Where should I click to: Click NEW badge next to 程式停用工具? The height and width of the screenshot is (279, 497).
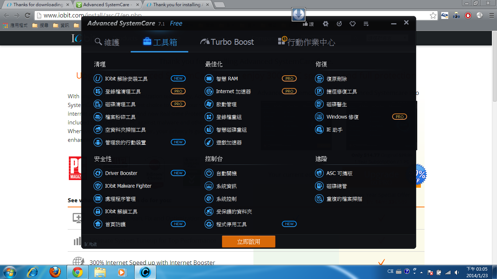(x=289, y=224)
